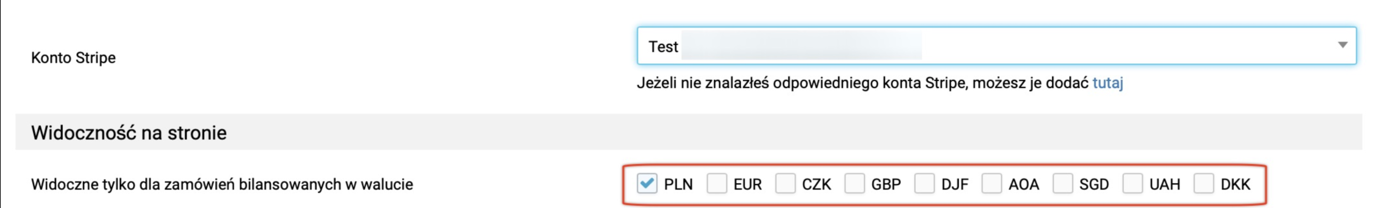Check the GBP currency box
This screenshot has width=1374, height=208.
(x=854, y=184)
